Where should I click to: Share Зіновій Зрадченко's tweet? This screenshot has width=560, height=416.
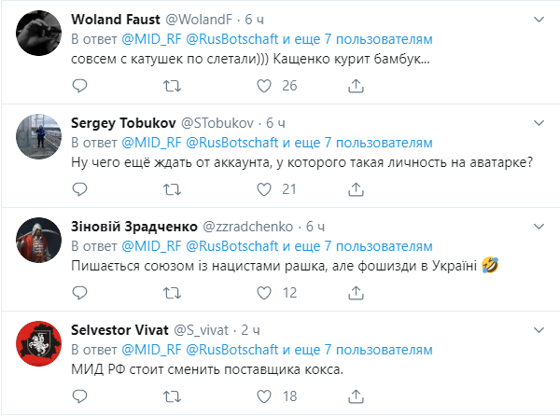(x=357, y=293)
